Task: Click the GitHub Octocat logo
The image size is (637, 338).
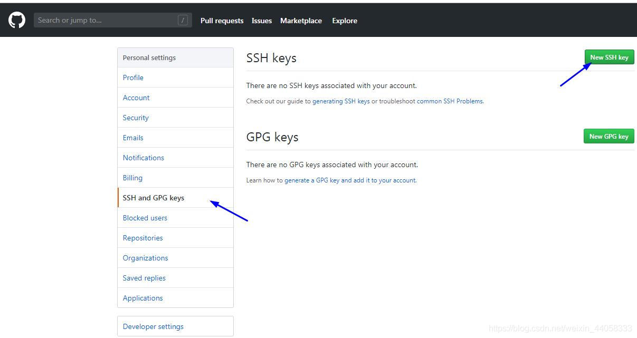Action: click(16, 20)
